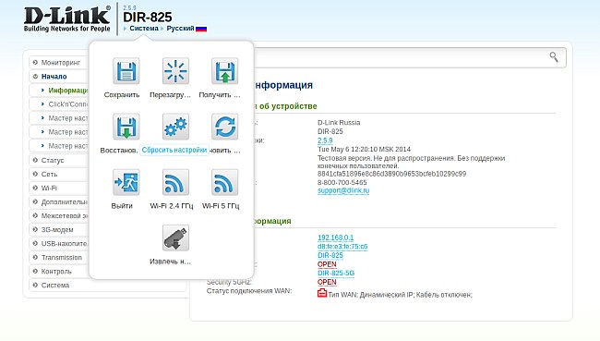The width and height of the screenshot is (600, 341).
Task: Expand the Мониторинг sidebar section
Action: pyautogui.click(x=60, y=63)
